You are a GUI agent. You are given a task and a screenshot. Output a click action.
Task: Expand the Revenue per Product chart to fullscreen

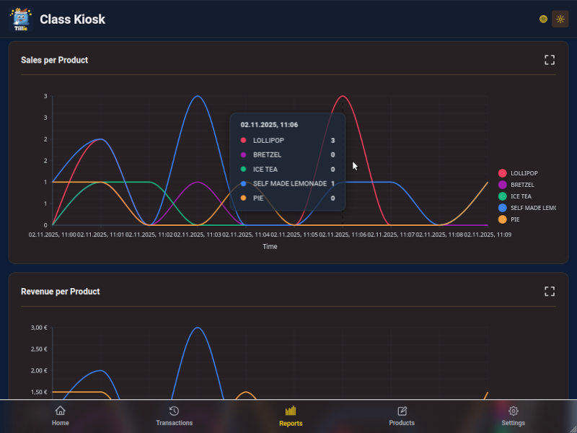tap(549, 291)
